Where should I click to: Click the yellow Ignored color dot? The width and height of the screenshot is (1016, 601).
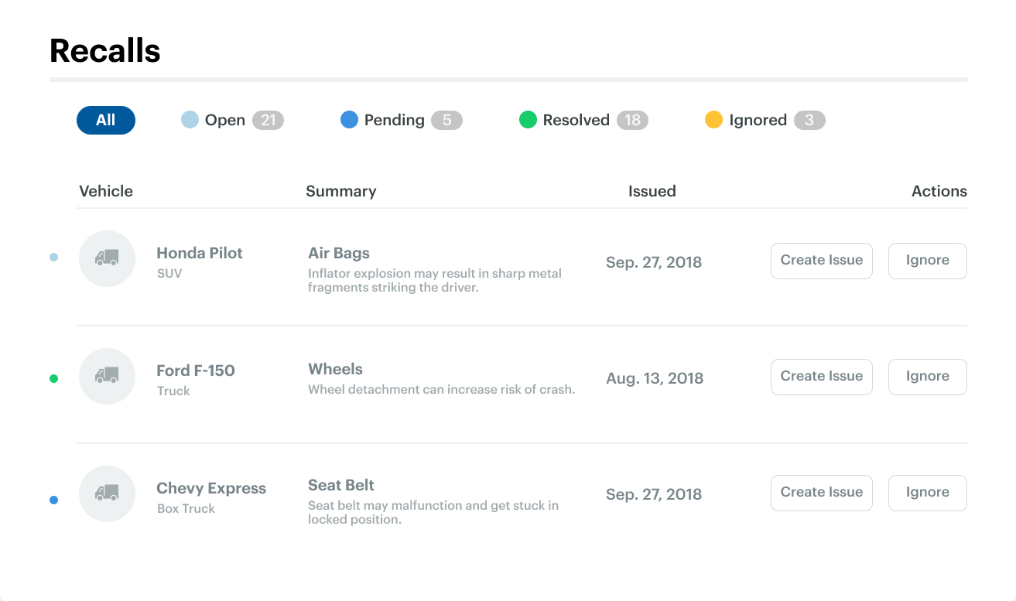click(x=713, y=120)
